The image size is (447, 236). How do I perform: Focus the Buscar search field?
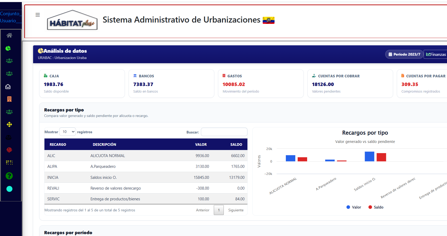[x=224, y=132]
